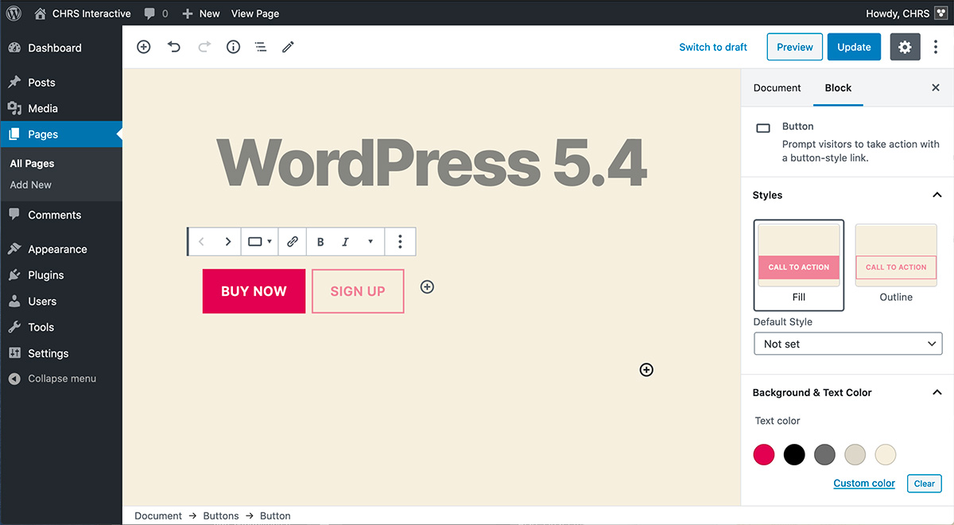Click Buttons in the breadcrumb

tap(221, 515)
